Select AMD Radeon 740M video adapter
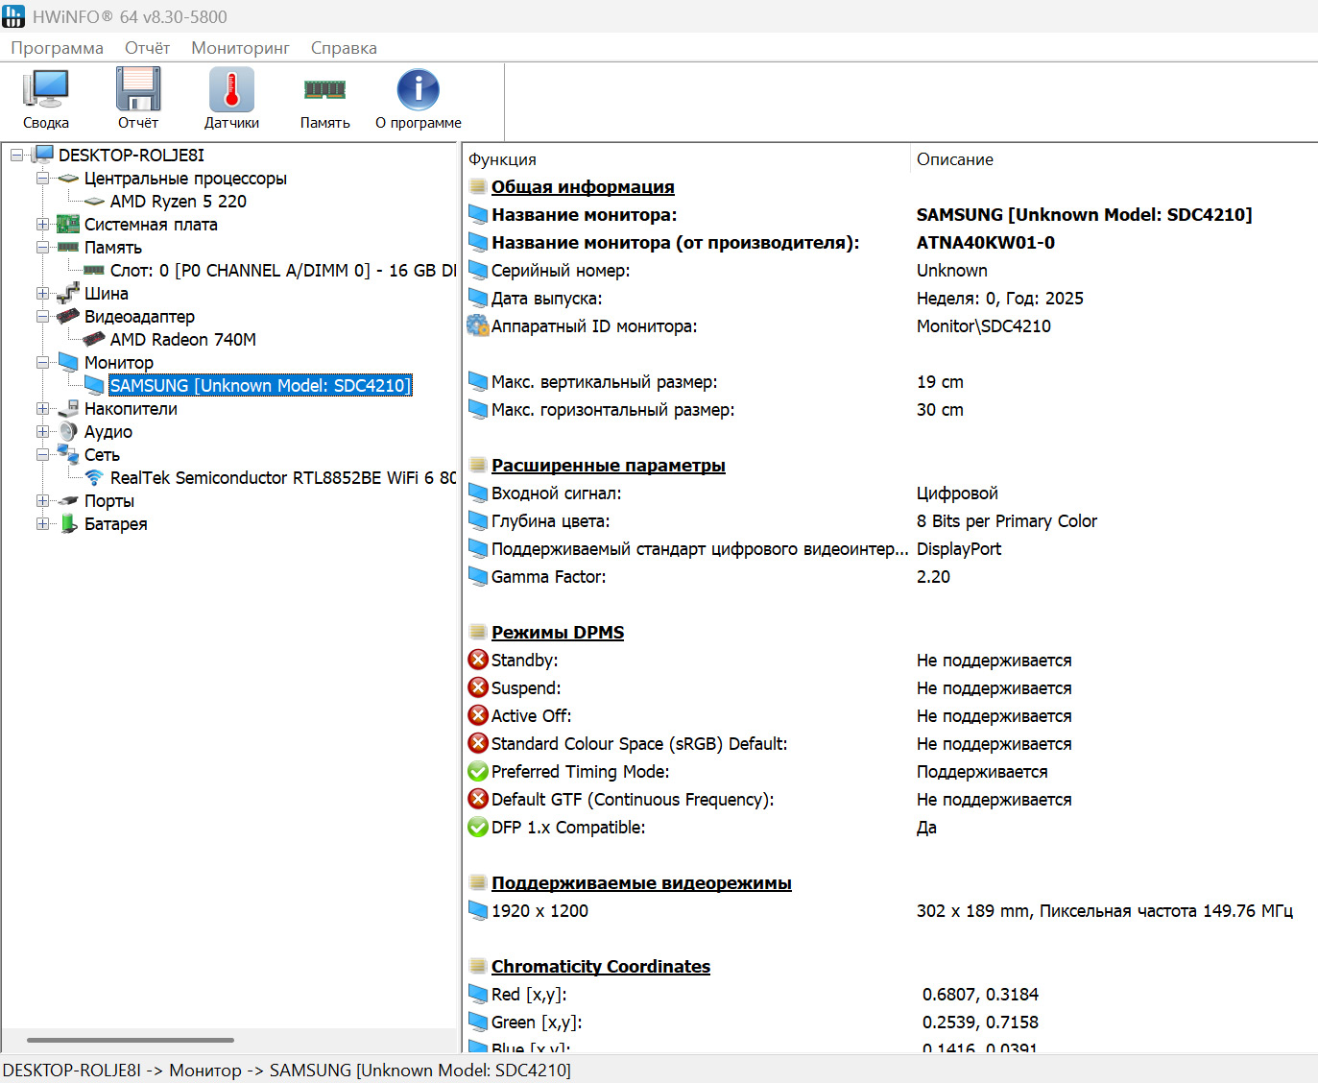Viewport: 1318px width, 1083px height. point(182,340)
